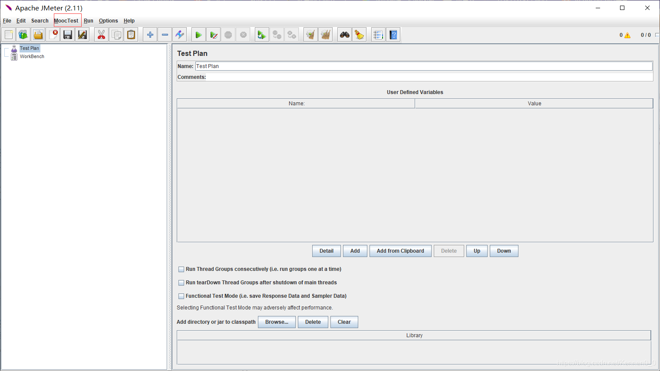
Task: Click the Open file folder icon
Action: tap(38, 35)
